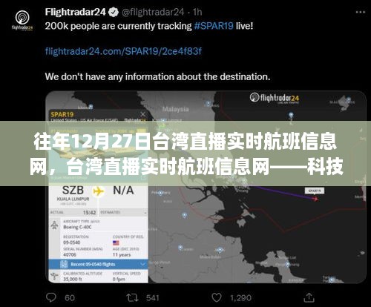Click the verified badge next to Flightradar24

click(x=114, y=12)
